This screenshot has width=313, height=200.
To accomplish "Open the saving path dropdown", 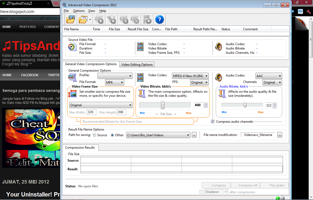I will 158,135.
